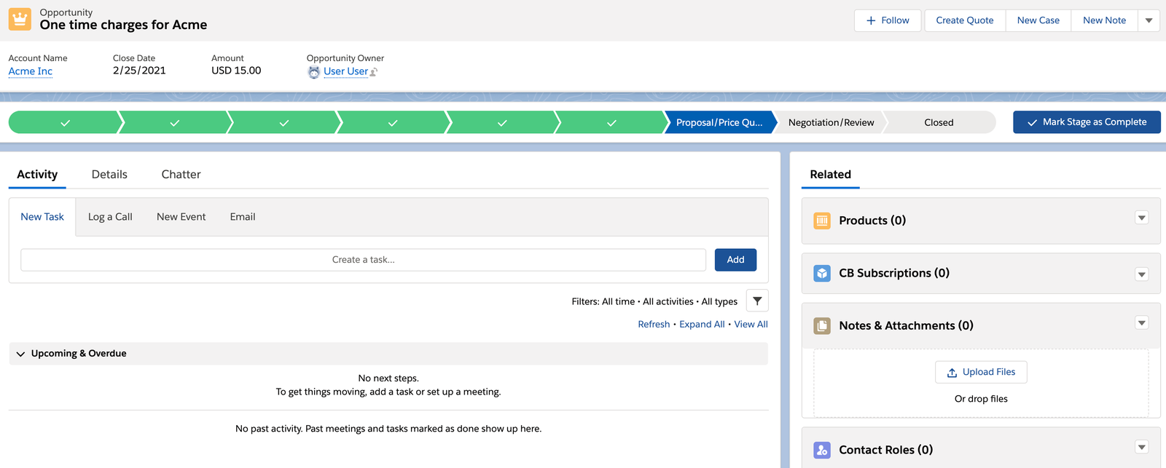Click the change owner icon beside User User
The width and height of the screenshot is (1166, 468).
click(x=374, y=72)
